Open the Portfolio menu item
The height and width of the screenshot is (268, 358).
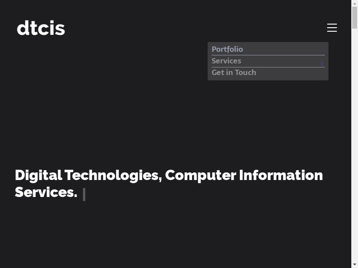[x=227, y=49]
